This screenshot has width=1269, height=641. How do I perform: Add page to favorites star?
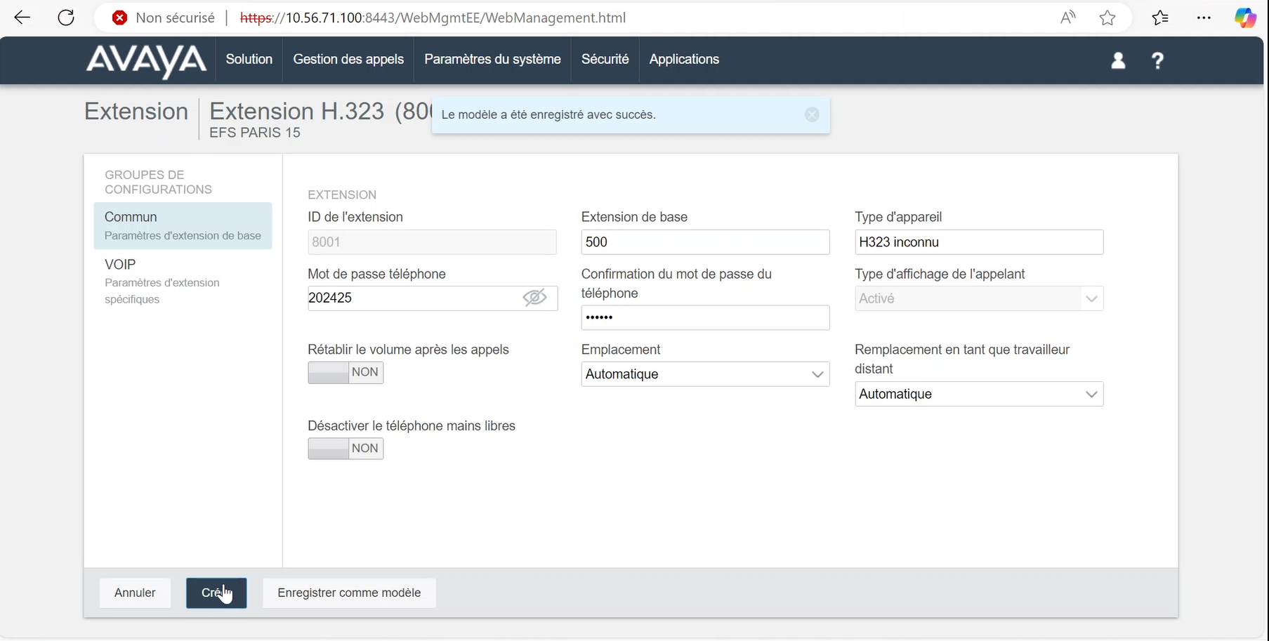(x=1107, y=18)
